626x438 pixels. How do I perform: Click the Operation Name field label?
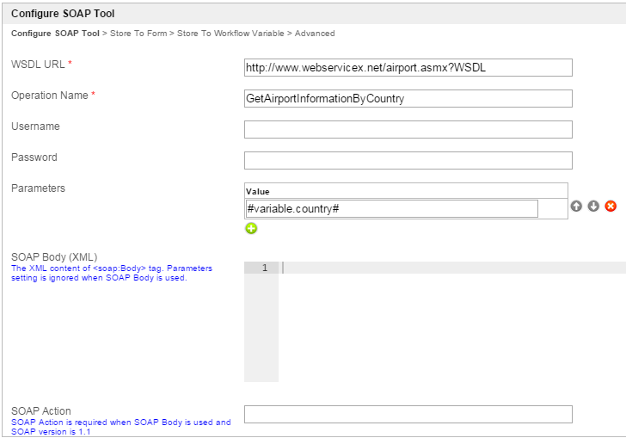point(50,96)
